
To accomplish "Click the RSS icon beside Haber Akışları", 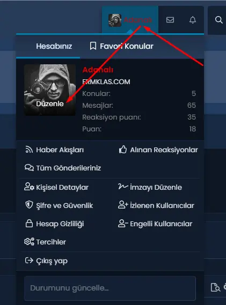I will 29,150.
